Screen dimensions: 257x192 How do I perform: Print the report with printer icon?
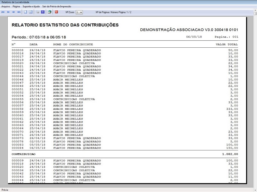38,12
